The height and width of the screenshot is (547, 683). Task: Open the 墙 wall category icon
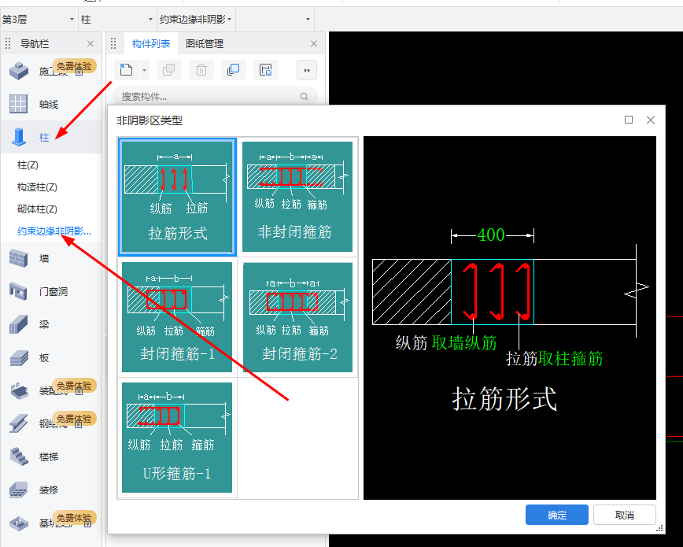pyautogui.click(x=18, y=258)
